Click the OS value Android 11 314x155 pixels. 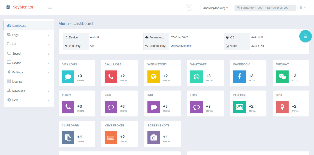click(257, 37)
